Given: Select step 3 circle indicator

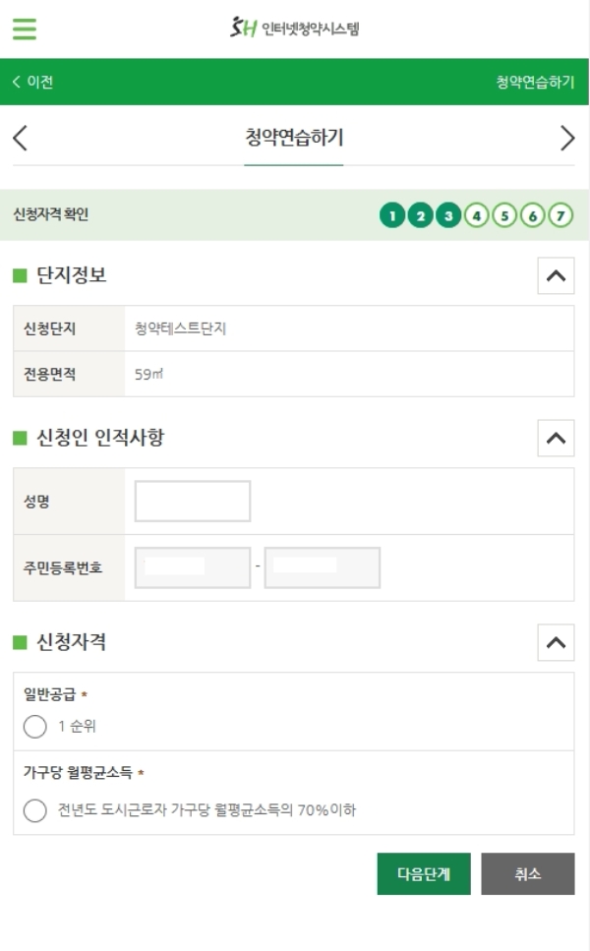Looking at the screenshot, I should coord(448,215).
